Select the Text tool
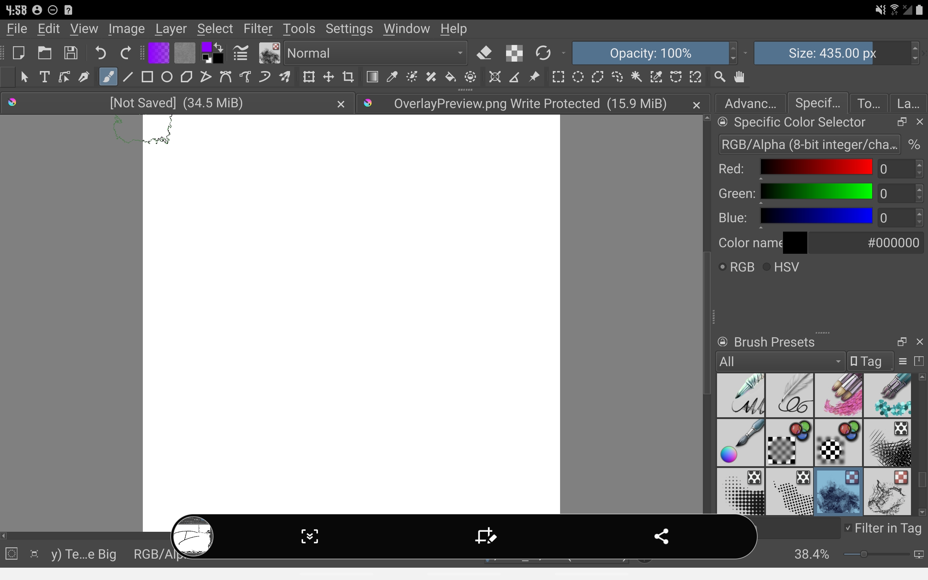Viewport: 928px width, 580px height. (45, 77)
